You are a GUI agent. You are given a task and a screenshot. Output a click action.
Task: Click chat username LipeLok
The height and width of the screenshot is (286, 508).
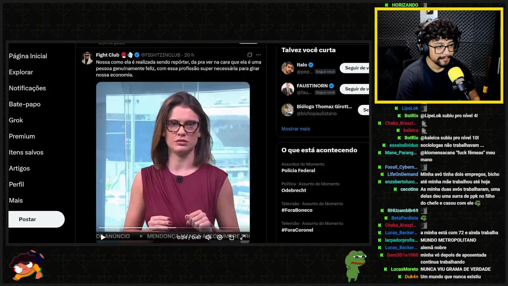pos(410,108)
